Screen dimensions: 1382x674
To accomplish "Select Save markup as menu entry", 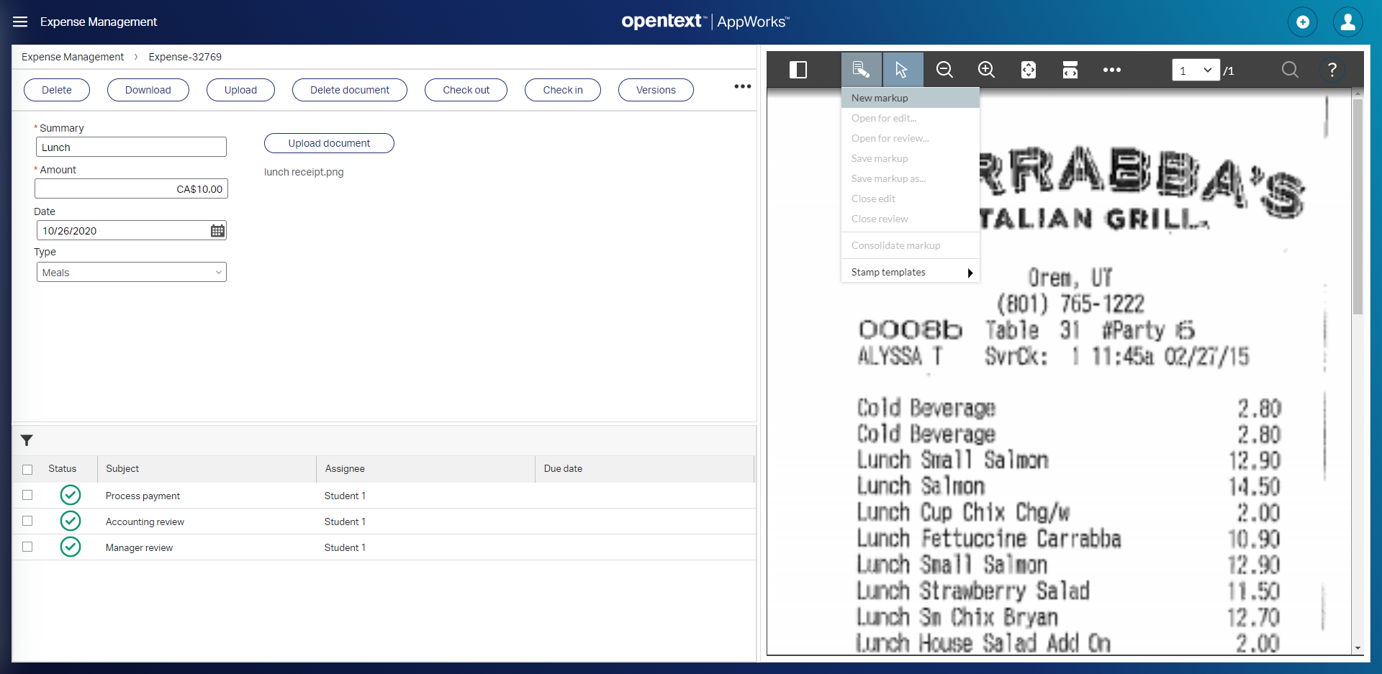I will pos(911,178).
